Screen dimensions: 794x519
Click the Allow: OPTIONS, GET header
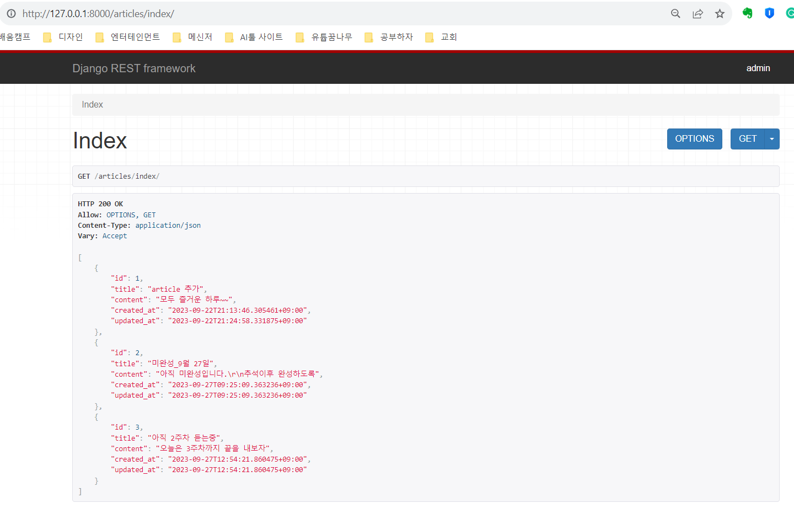pyautogui.click(x=117, y=215)
